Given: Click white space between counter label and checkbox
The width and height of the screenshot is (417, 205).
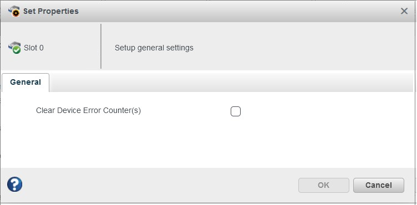Looking at the screenshot, I should click(x=186, y=111).
